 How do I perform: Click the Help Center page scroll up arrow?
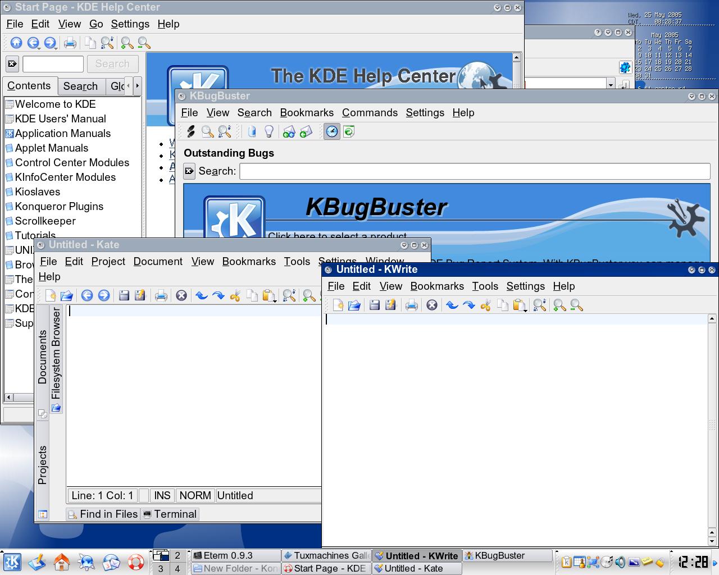pos(517,57)
